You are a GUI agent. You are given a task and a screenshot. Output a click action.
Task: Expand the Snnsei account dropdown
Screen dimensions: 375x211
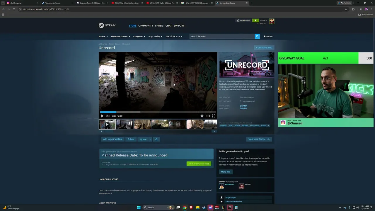tap(263, 21)
